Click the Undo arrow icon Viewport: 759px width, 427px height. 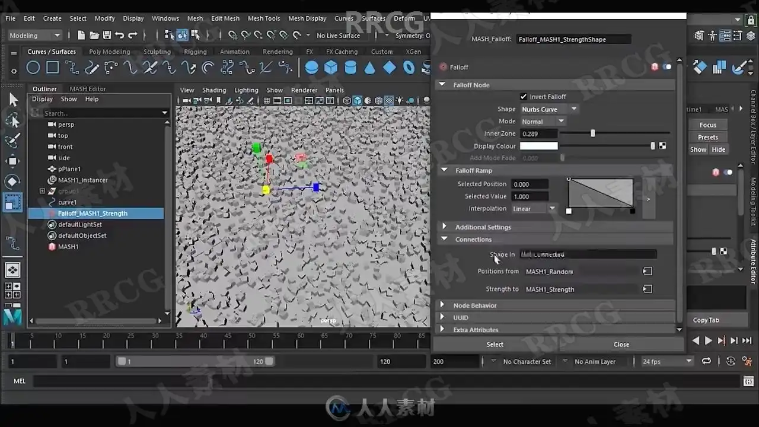click(120, 35)
